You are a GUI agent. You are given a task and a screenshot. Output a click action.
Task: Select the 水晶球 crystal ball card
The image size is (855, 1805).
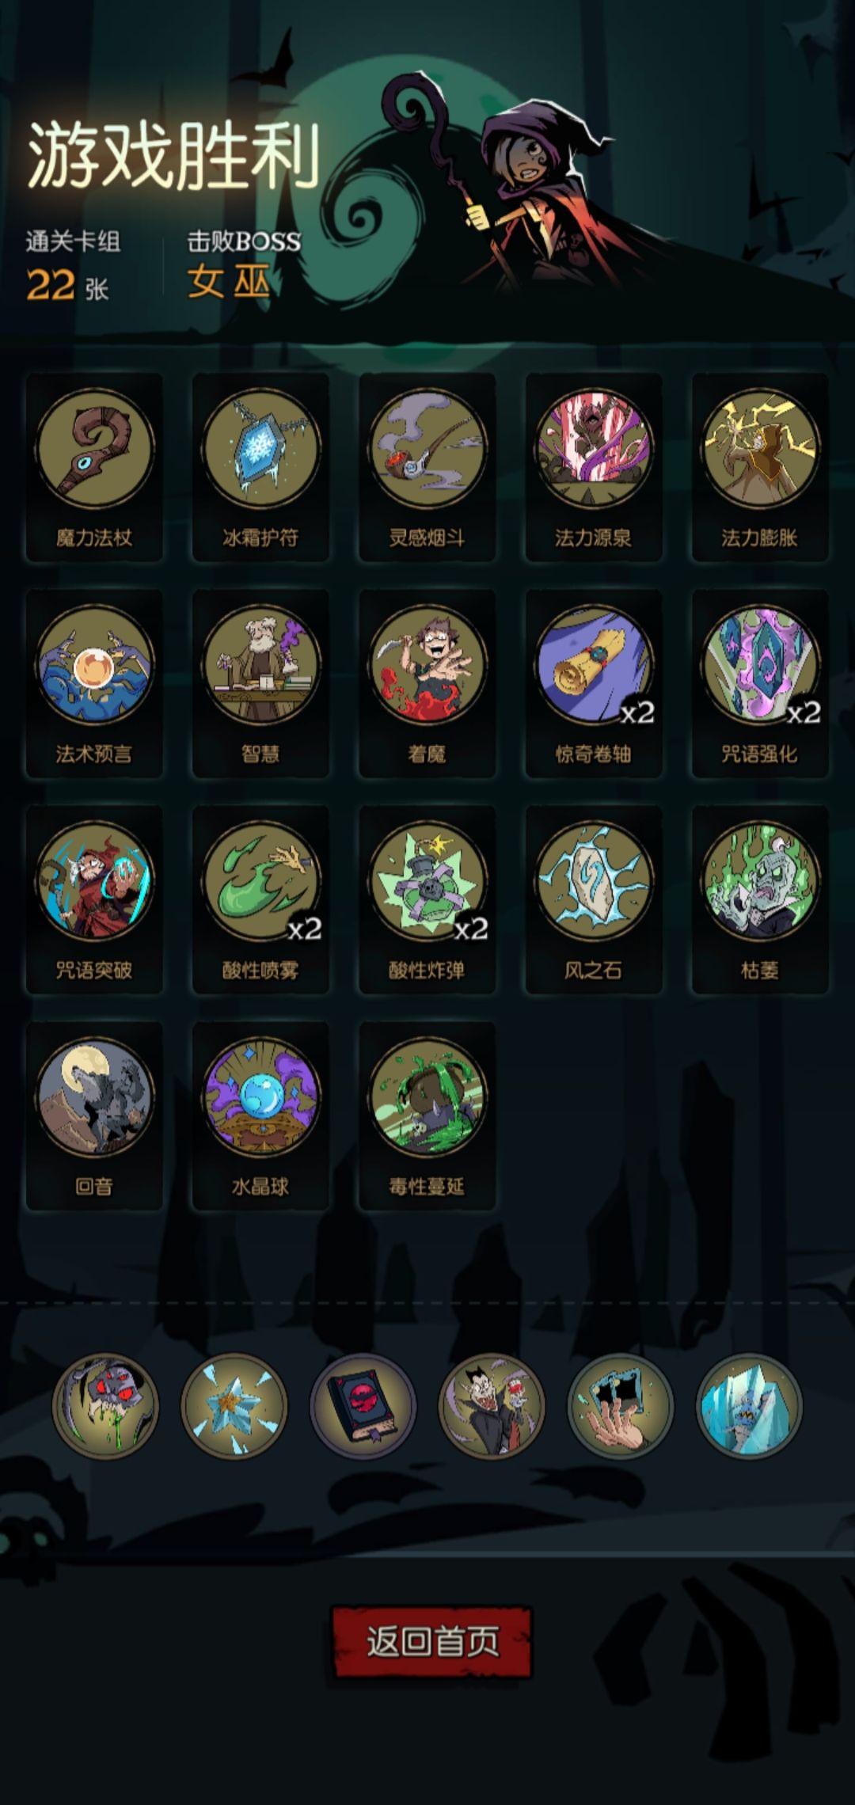(260, 1115)
